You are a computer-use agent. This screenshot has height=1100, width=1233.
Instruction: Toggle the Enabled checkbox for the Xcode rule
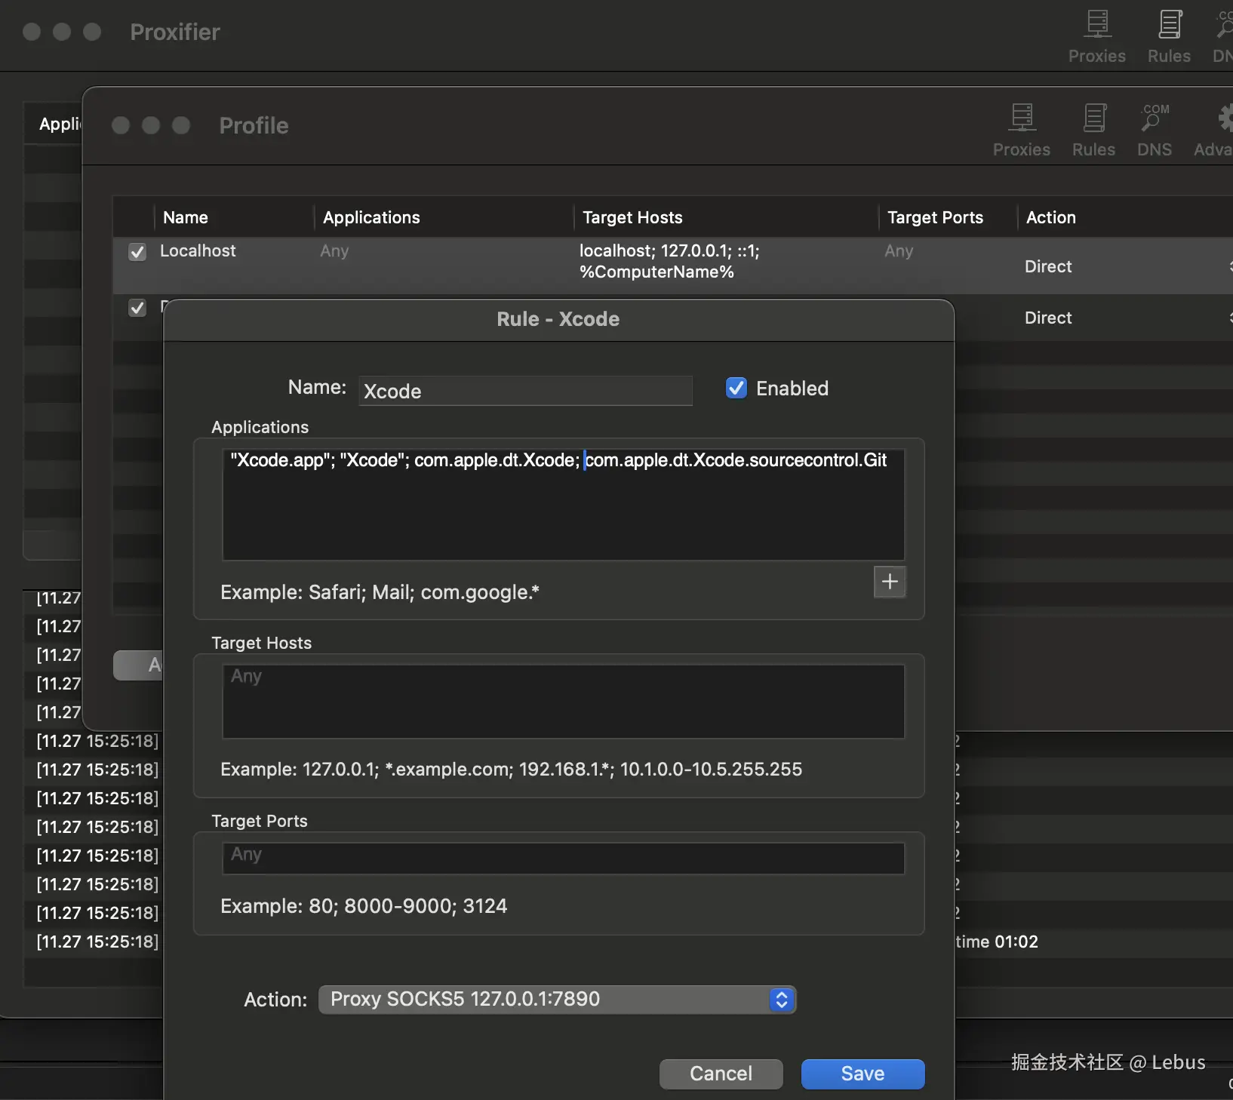pos(736,388)
